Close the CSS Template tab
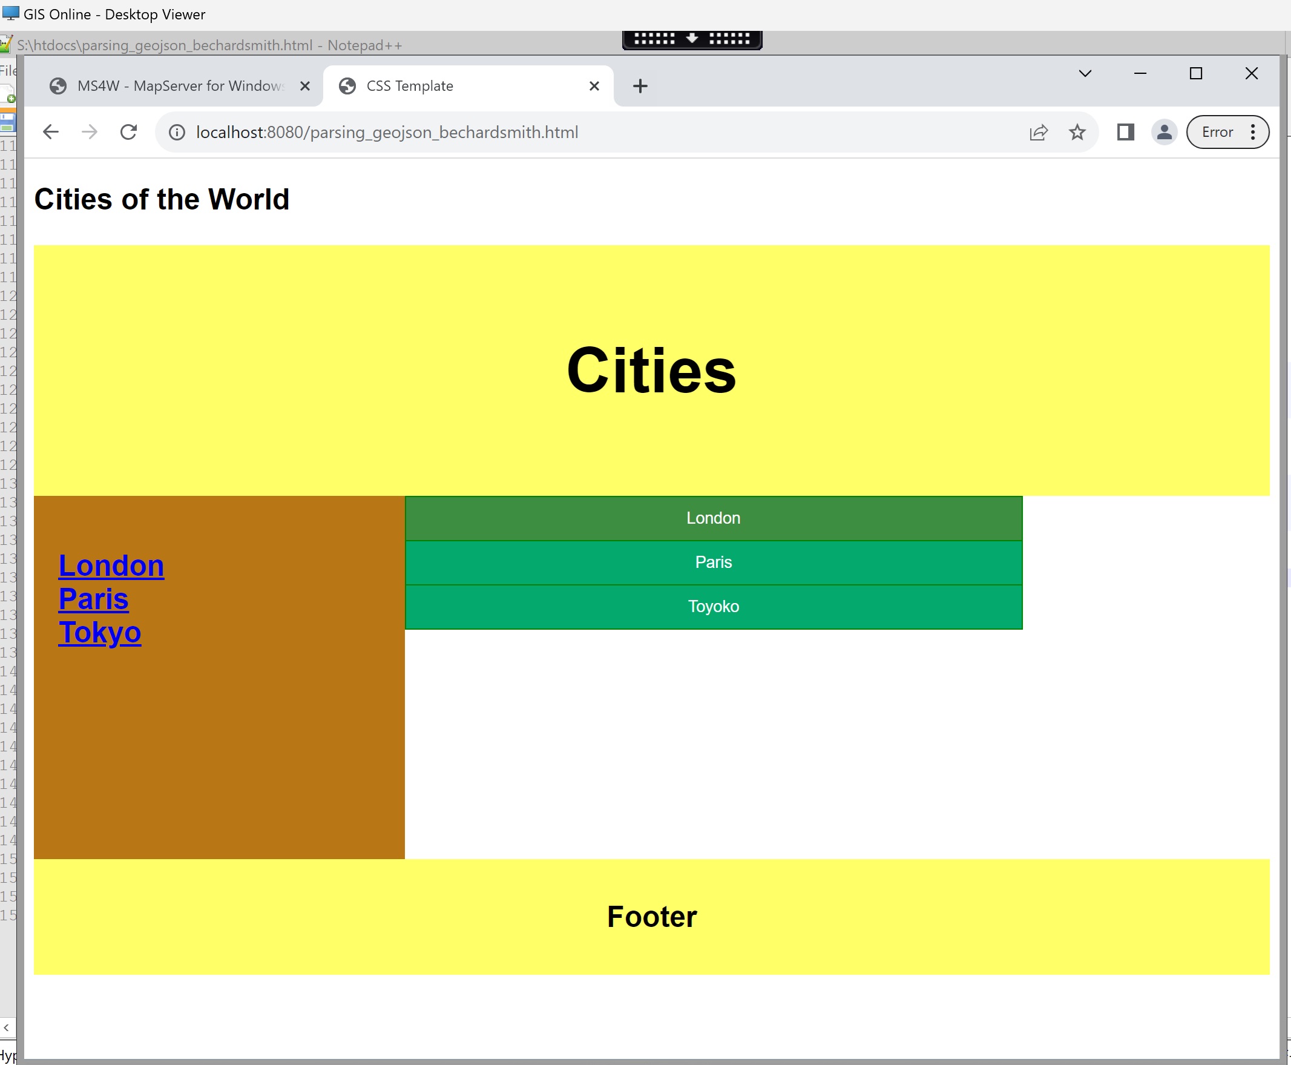 point(594,86)
